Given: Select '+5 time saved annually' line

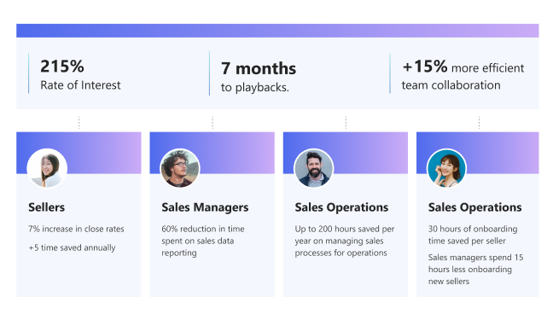Looking at the screenshot, I should 72,247.
